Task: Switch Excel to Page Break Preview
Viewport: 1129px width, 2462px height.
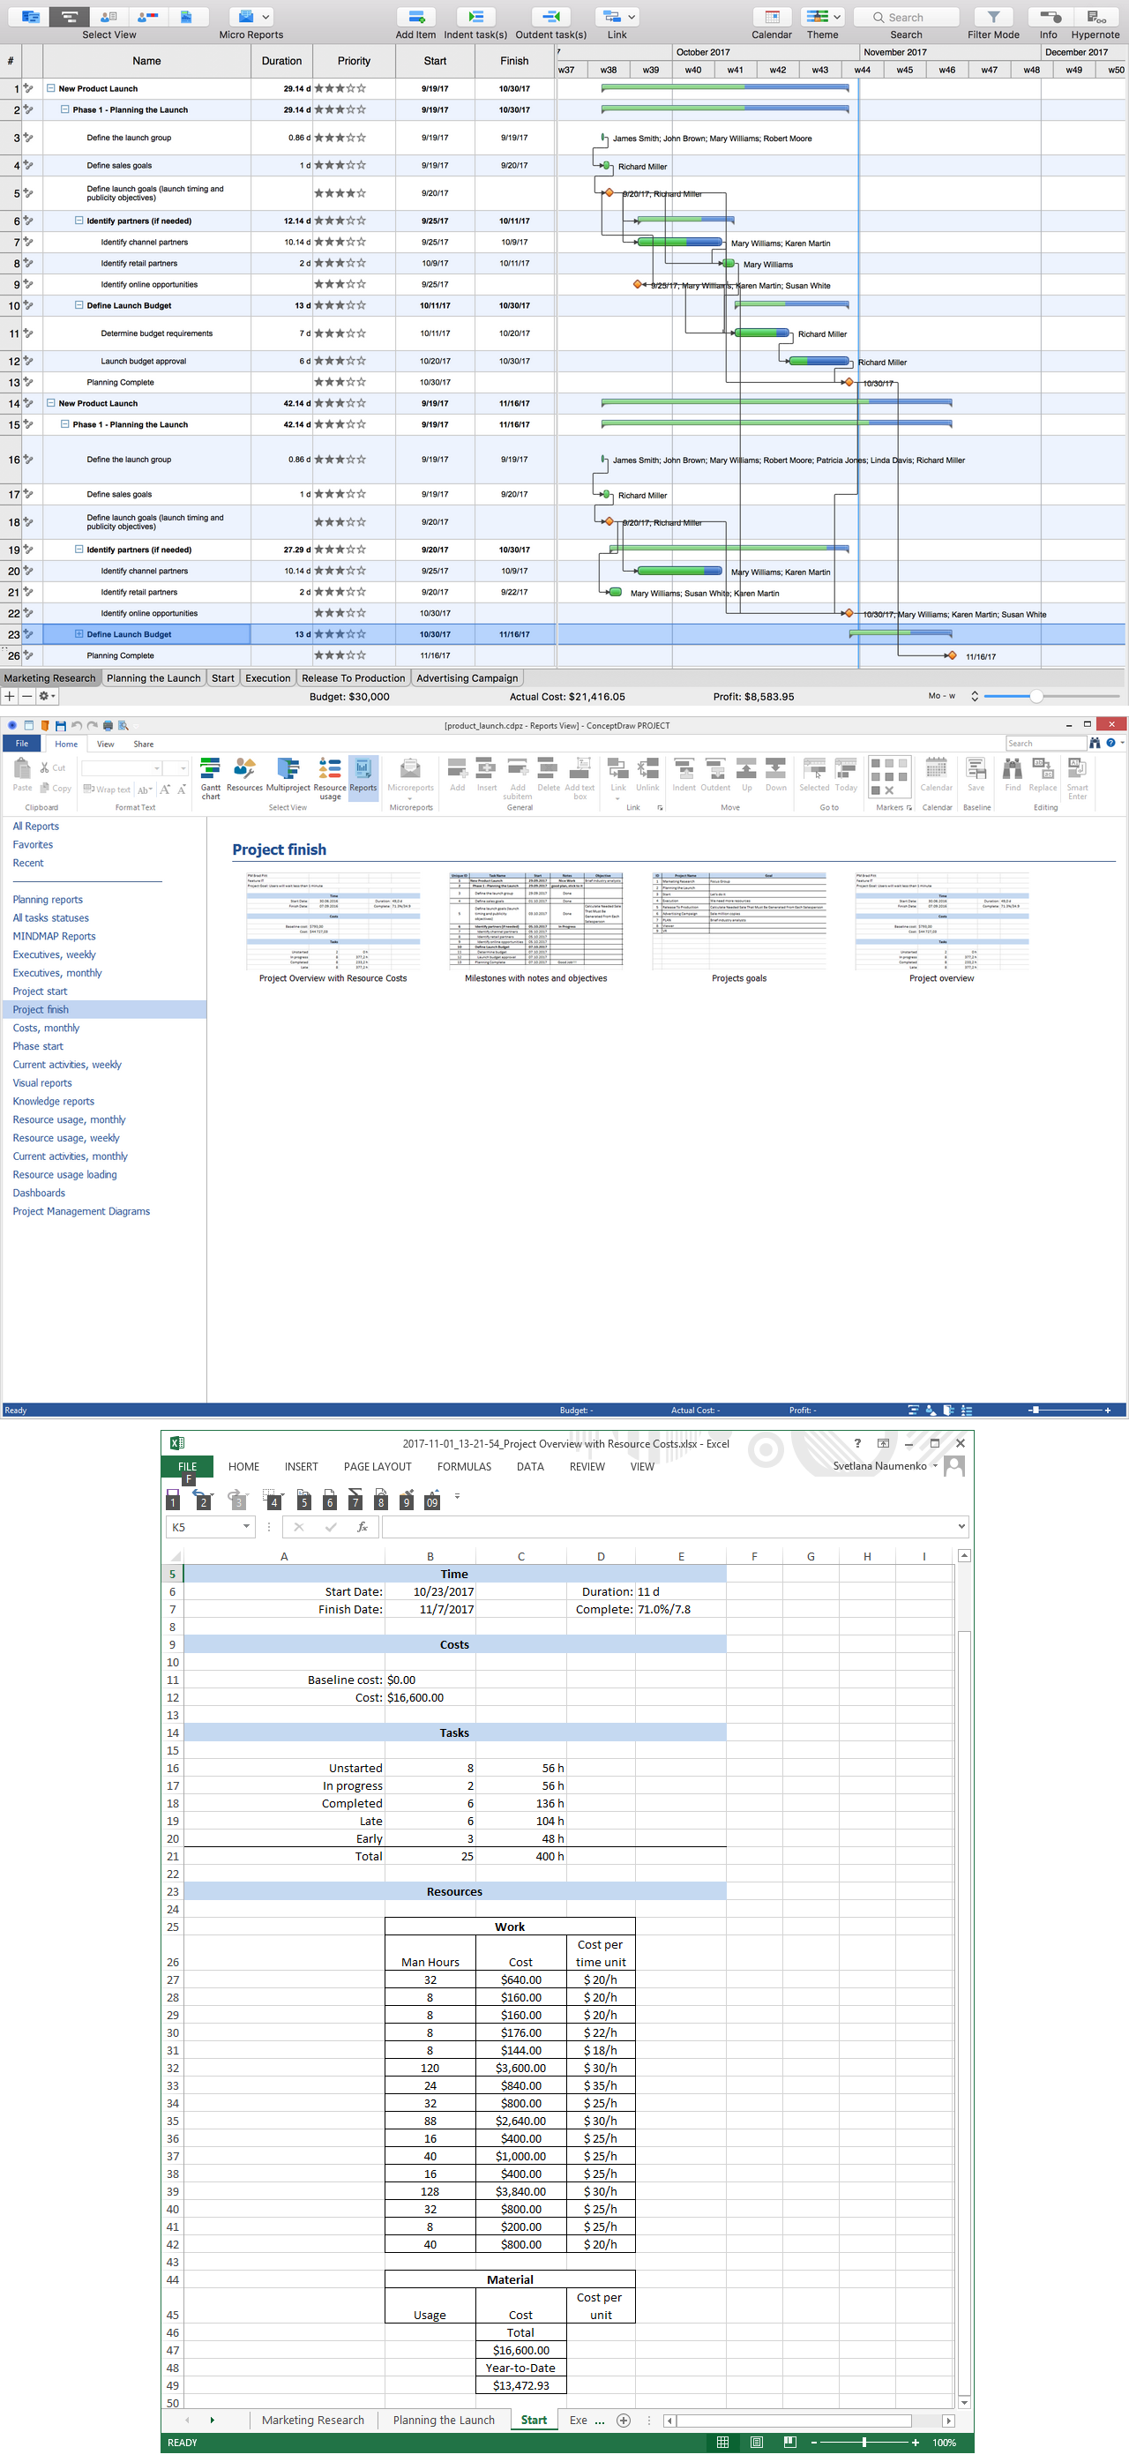Action: point(789,2442)
